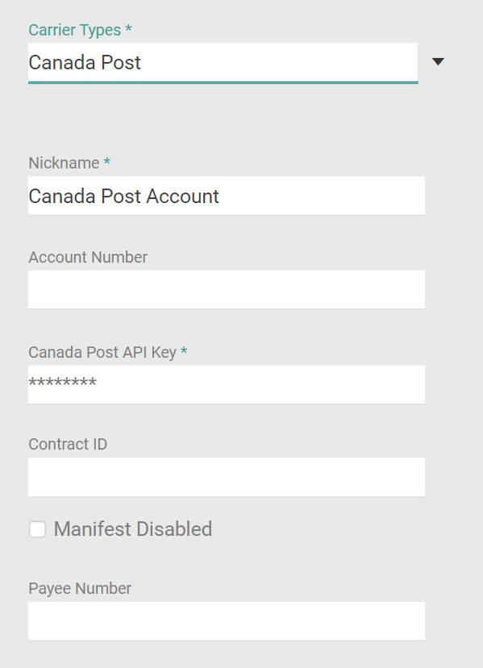Viewport: 483px width, 668px height.
Task: Select the Canada Post Account nickname text
Action: point(123,195)
